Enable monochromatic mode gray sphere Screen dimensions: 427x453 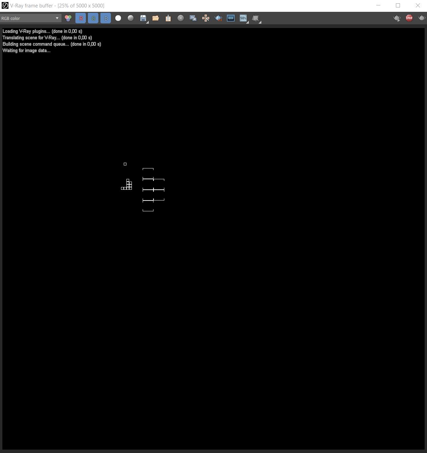click(131, 18)
